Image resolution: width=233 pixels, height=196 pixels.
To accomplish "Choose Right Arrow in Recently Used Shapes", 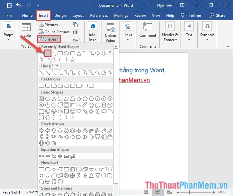I will [x=98, y=53].
